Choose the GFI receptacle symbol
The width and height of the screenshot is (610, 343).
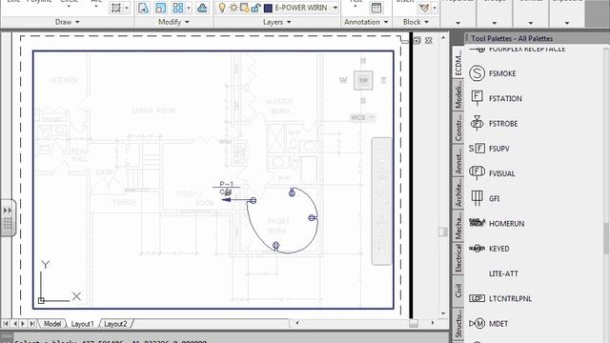[x=485, y=198]
